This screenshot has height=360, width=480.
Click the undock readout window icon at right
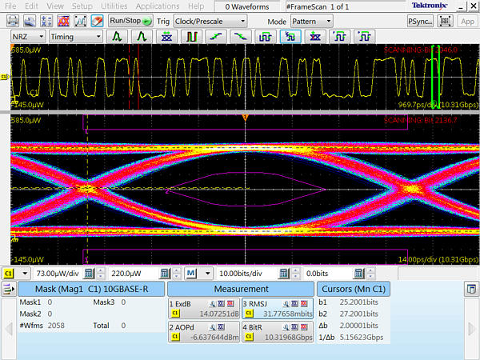click(x=472, y=289)
